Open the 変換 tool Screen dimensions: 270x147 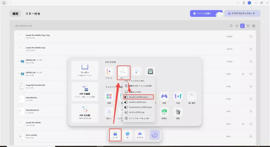tap(109, 98)
